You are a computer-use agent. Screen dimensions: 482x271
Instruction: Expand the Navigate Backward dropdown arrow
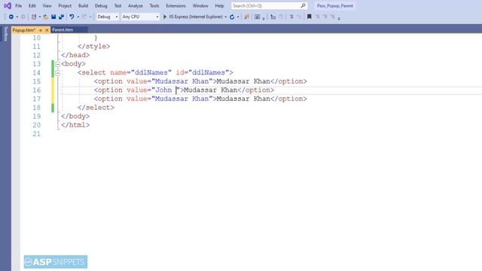click(x=17, y=17)
